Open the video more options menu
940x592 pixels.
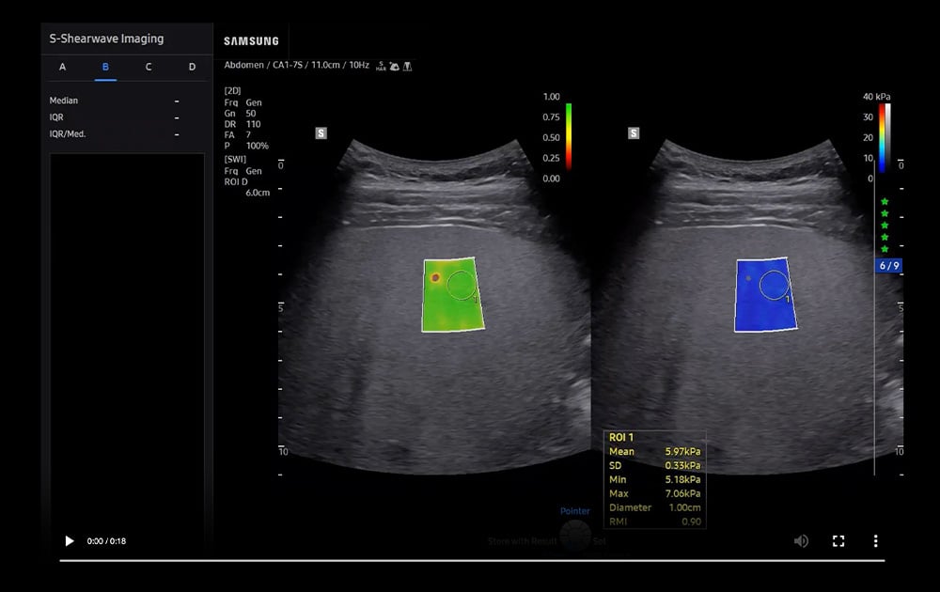(876, 541)
